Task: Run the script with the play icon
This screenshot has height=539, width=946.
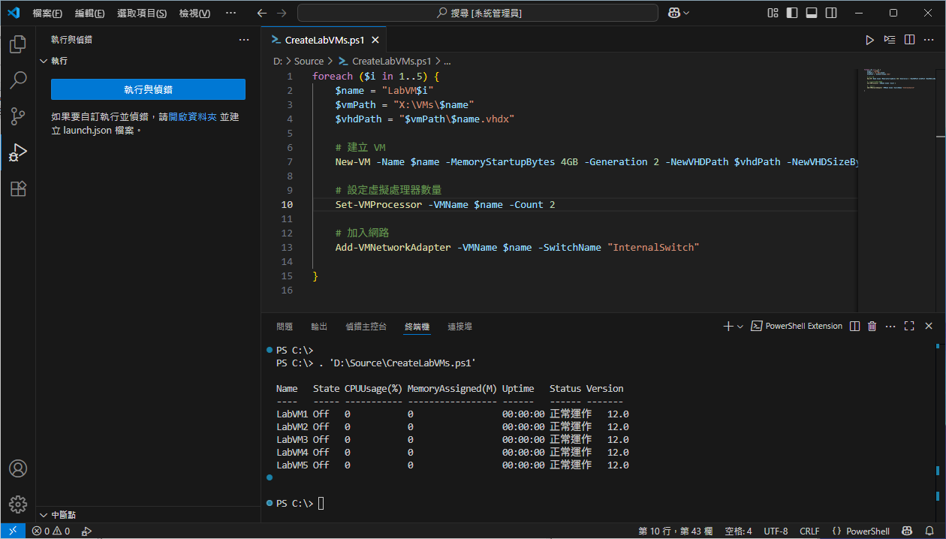Action: pyautogui.click(x=869, y=40)
